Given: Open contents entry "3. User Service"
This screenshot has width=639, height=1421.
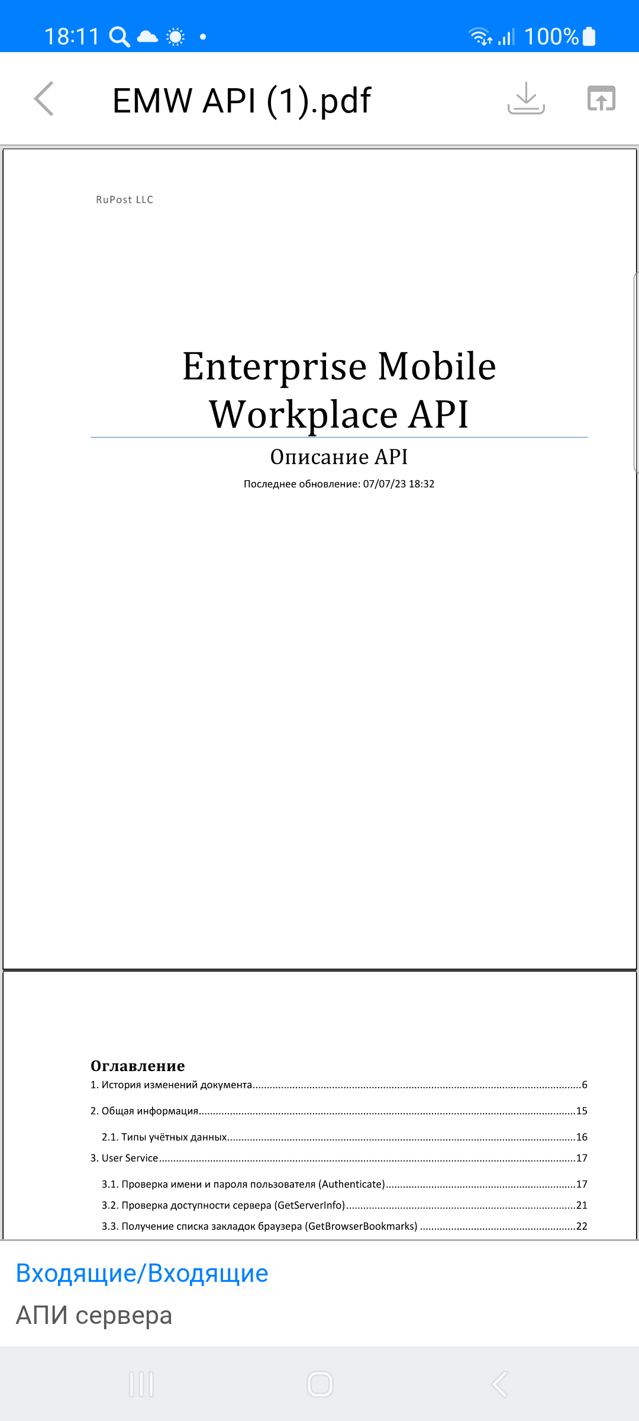Looking at the screenshot, I should click(339, 1158).
